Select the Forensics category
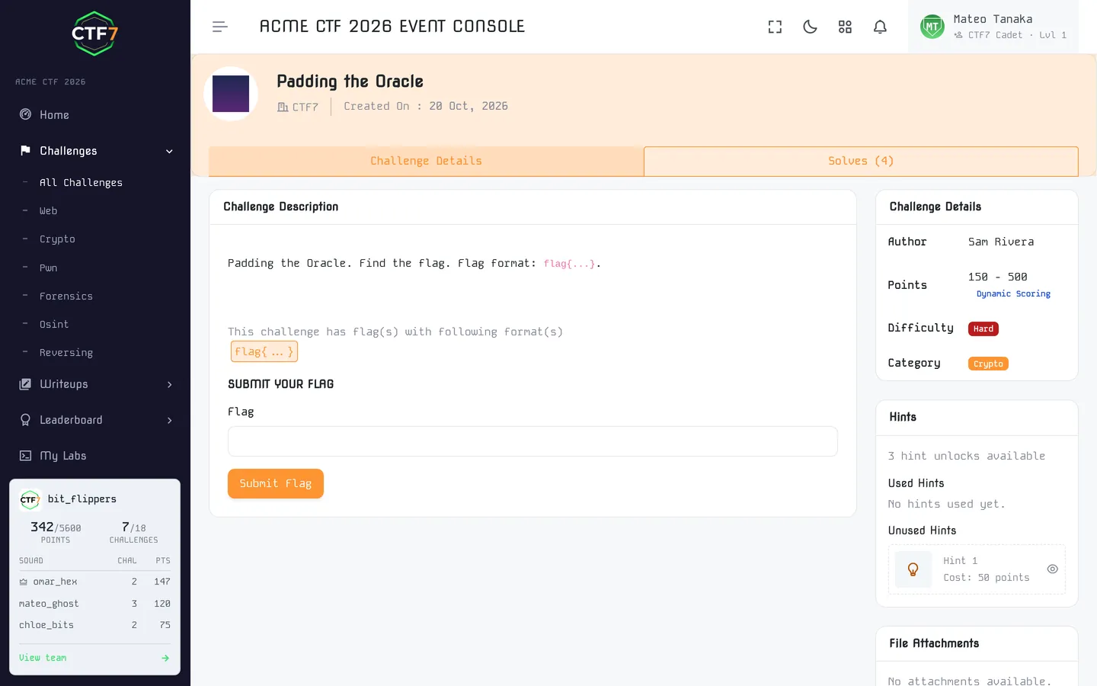 [x=66, y=297]
